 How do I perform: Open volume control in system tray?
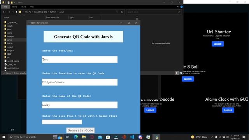tap(228, 137)
